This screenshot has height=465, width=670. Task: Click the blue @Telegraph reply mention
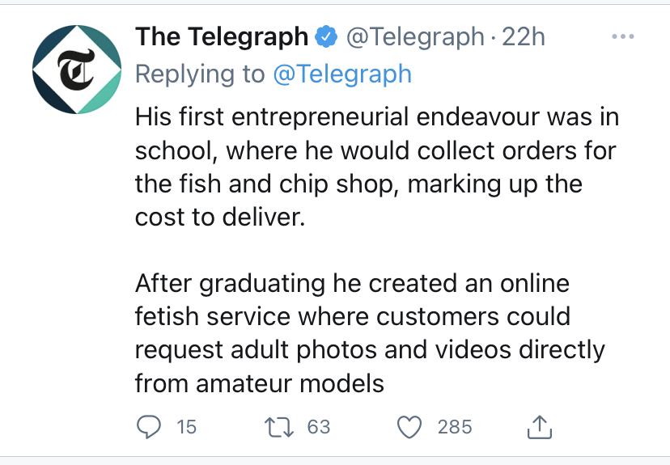click(x=342, y=74)
